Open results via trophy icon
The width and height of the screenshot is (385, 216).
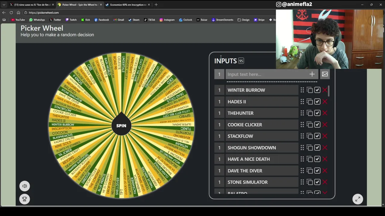pyautogui.click(x=25, y=199)
